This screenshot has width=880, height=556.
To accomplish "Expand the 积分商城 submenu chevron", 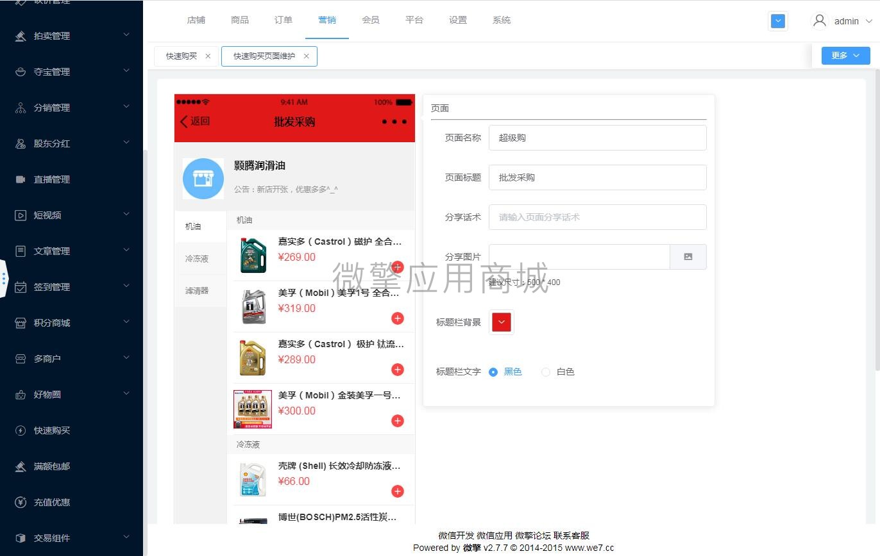I will 126,322.
